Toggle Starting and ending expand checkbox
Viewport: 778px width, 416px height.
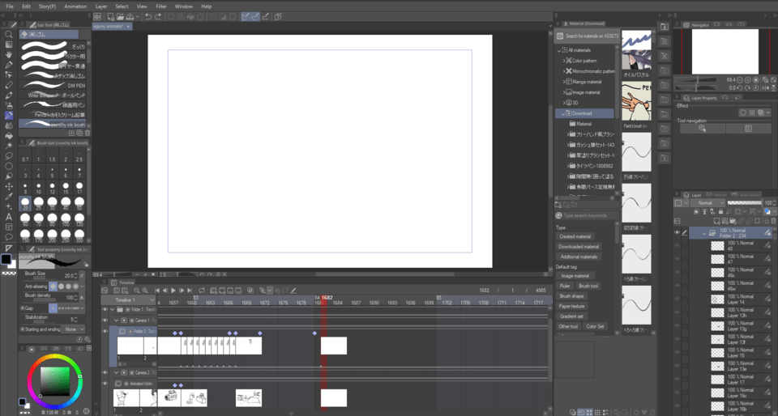click(x=23, y=329)
